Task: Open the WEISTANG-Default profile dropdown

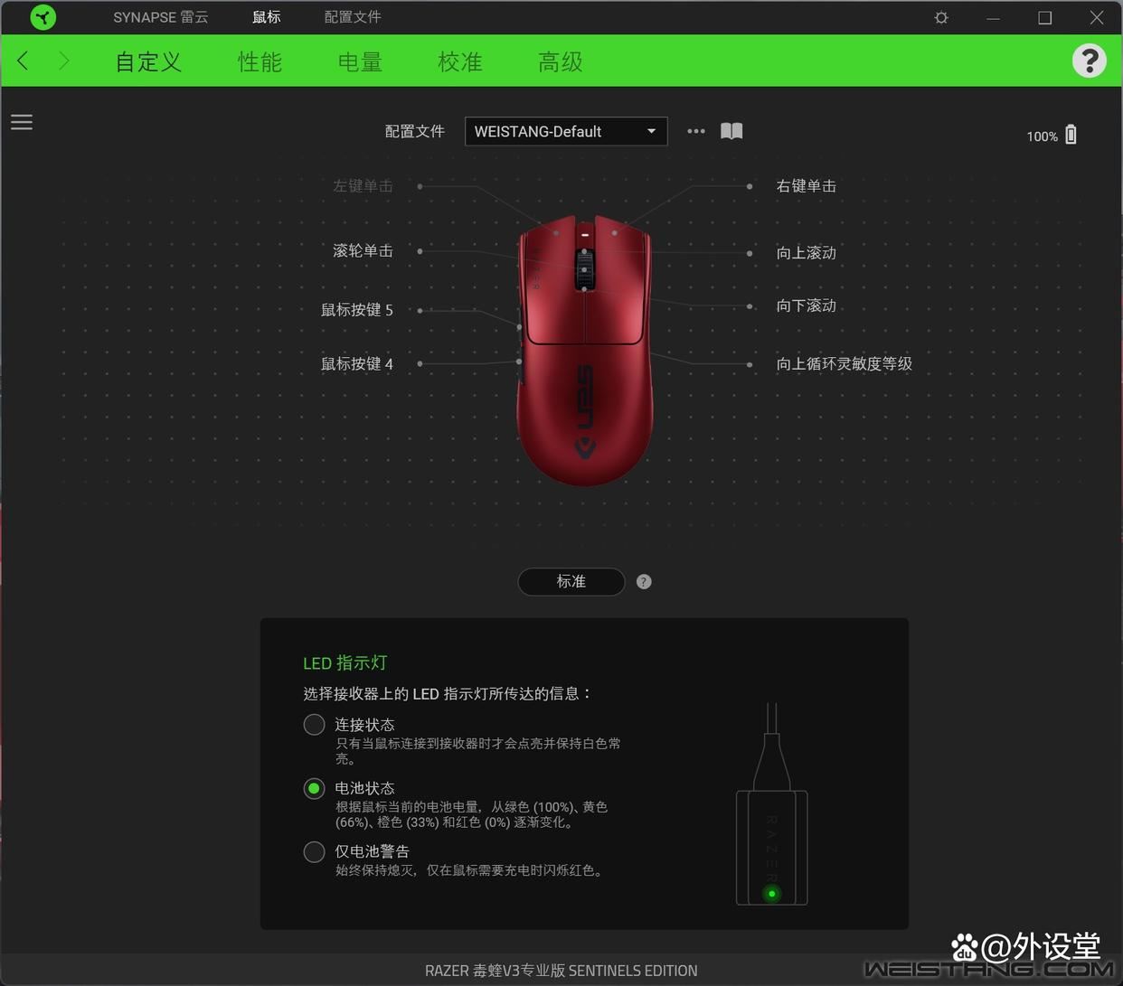Action: tap(566, 131)
